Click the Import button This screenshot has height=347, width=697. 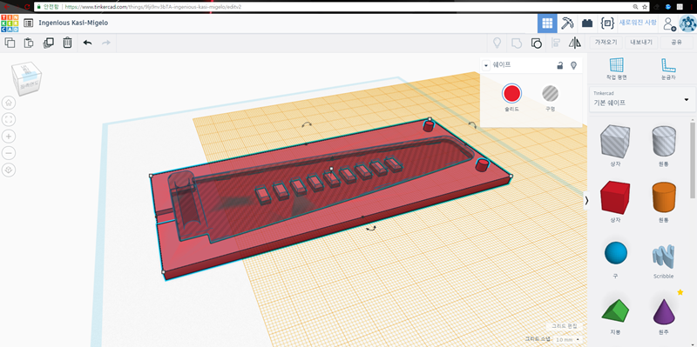606,43
